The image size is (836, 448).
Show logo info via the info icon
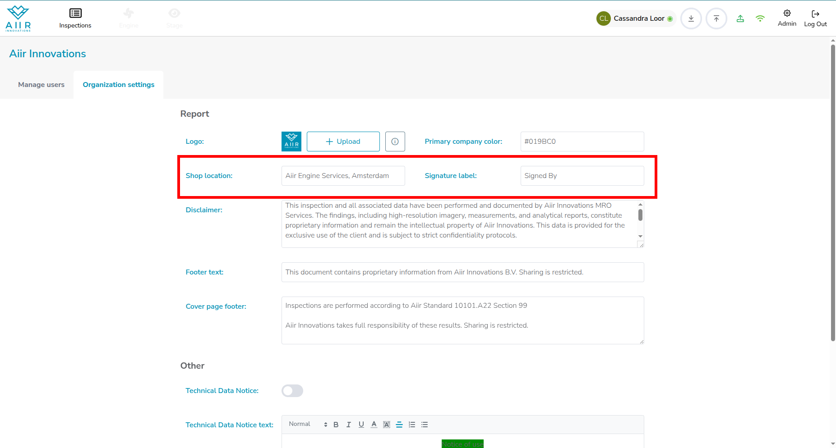click(395, 142)
